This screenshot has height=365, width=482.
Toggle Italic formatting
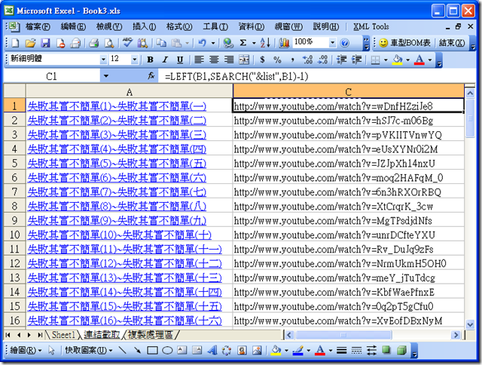pos(165,60)
